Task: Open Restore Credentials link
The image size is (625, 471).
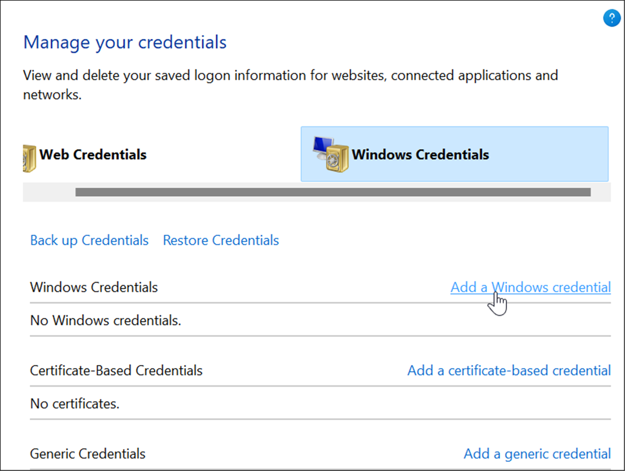Action: click(221, 240)
